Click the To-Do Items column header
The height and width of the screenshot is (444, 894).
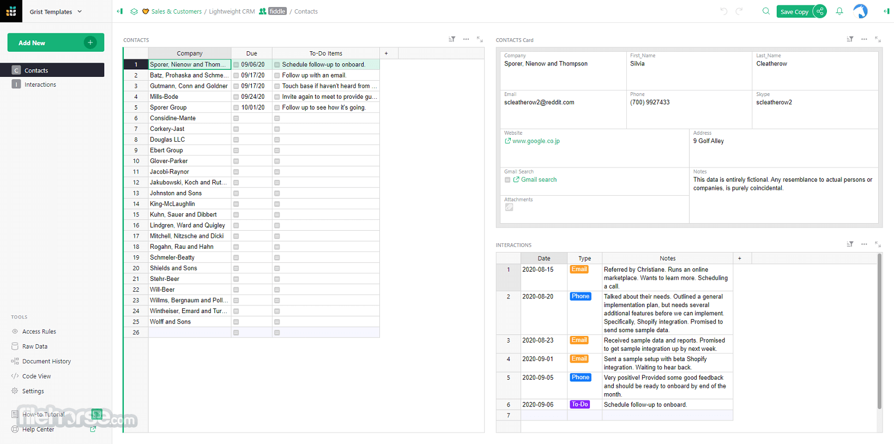coord(326,53)
